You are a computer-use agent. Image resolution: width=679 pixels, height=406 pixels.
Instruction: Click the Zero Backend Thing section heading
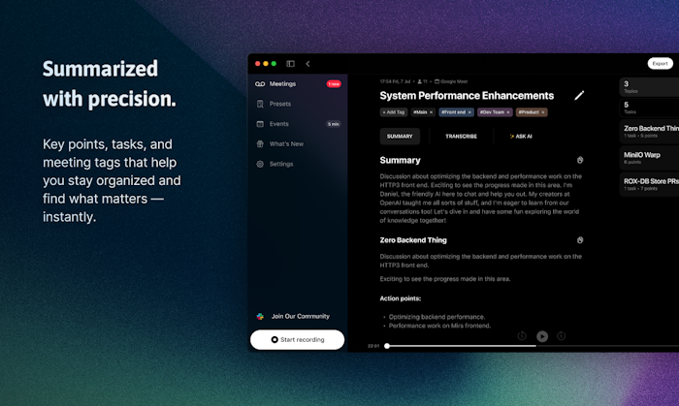tap(413, 240)
